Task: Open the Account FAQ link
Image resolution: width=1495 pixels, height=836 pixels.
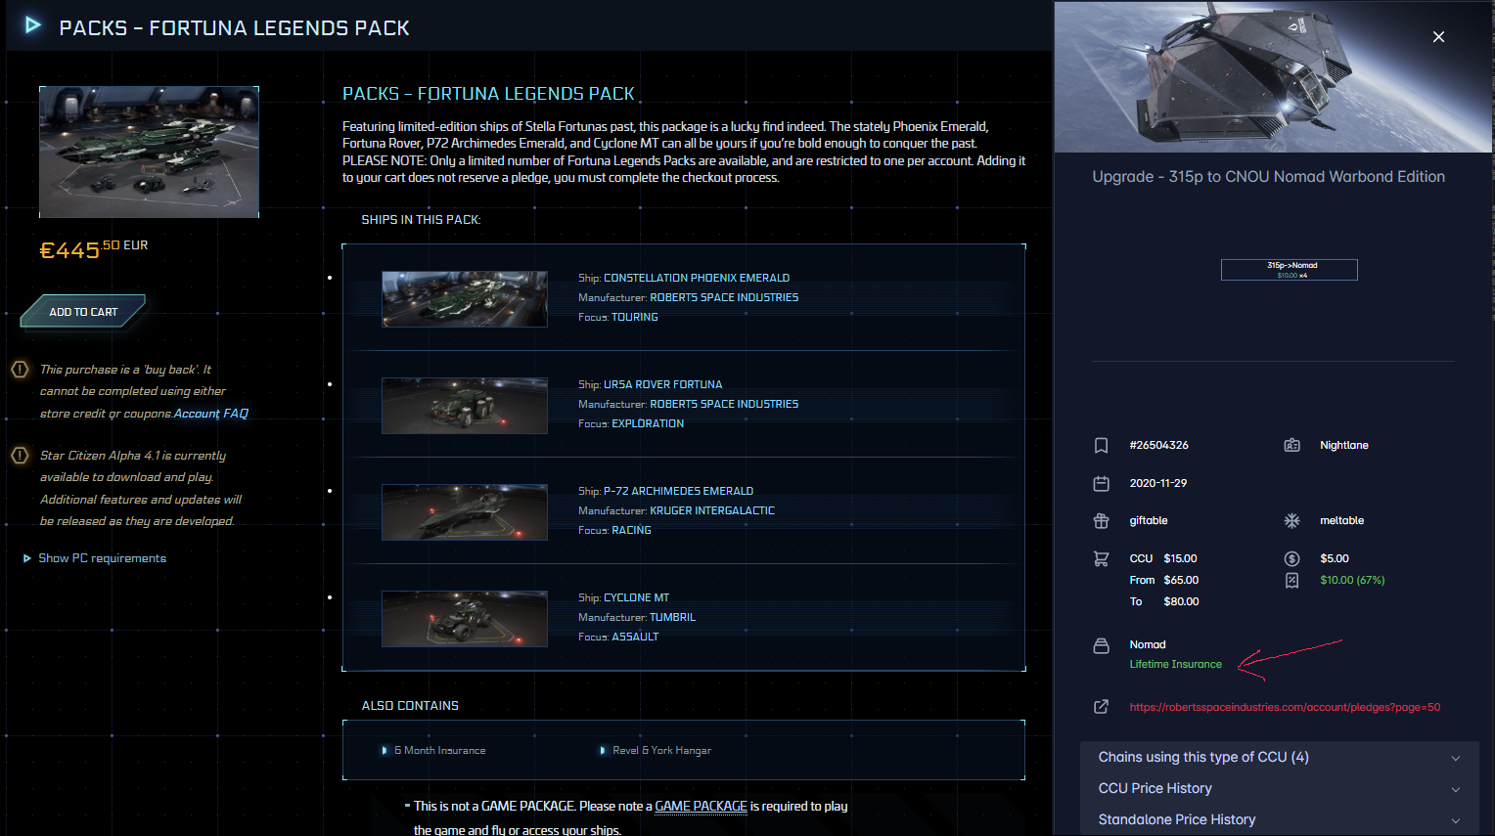Action: pos(211,414)
